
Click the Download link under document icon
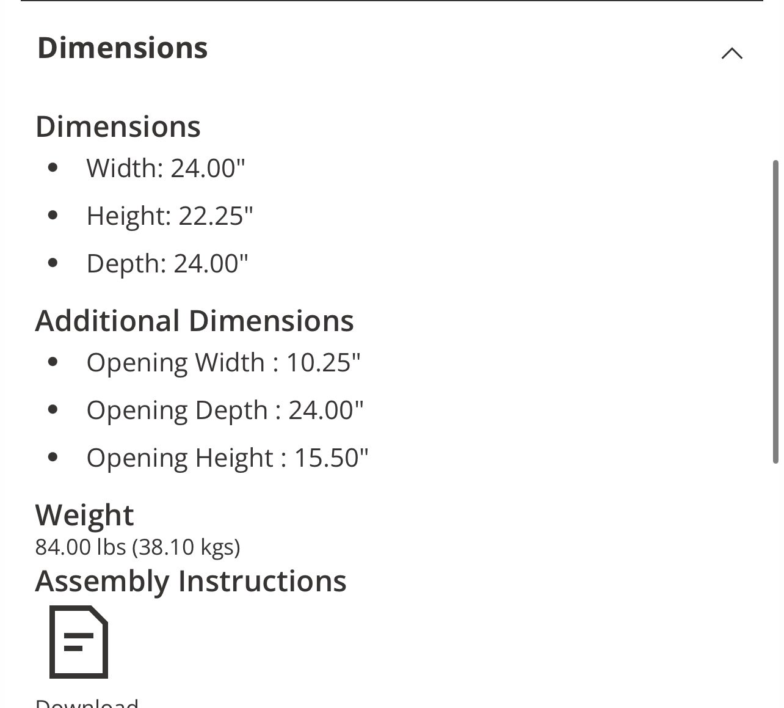pyautogui.click(x=87, y=703)
